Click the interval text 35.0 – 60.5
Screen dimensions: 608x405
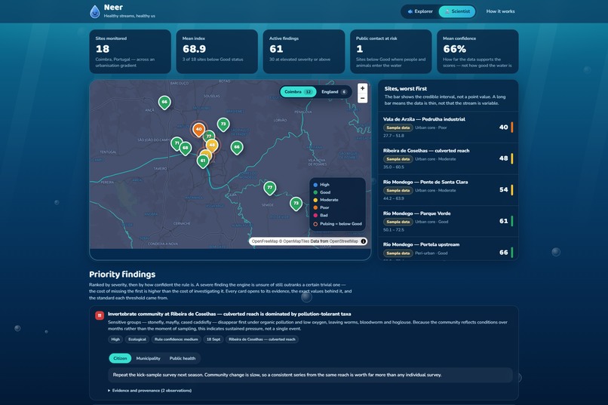(x=394, y=167)
